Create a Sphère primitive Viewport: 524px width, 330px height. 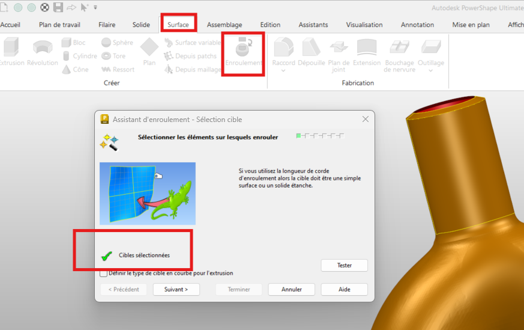117,43
